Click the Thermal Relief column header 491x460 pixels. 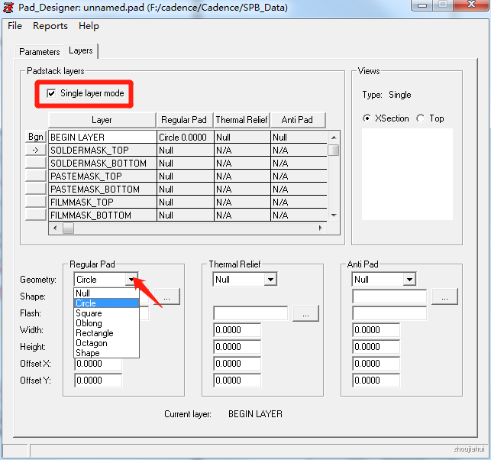coord(241,120)
